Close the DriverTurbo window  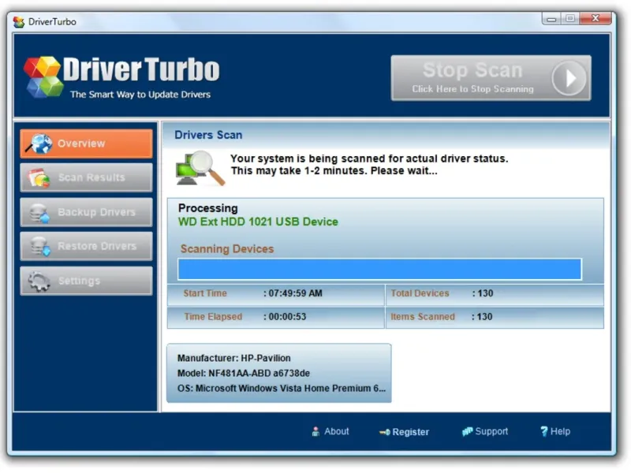[596, 18]
